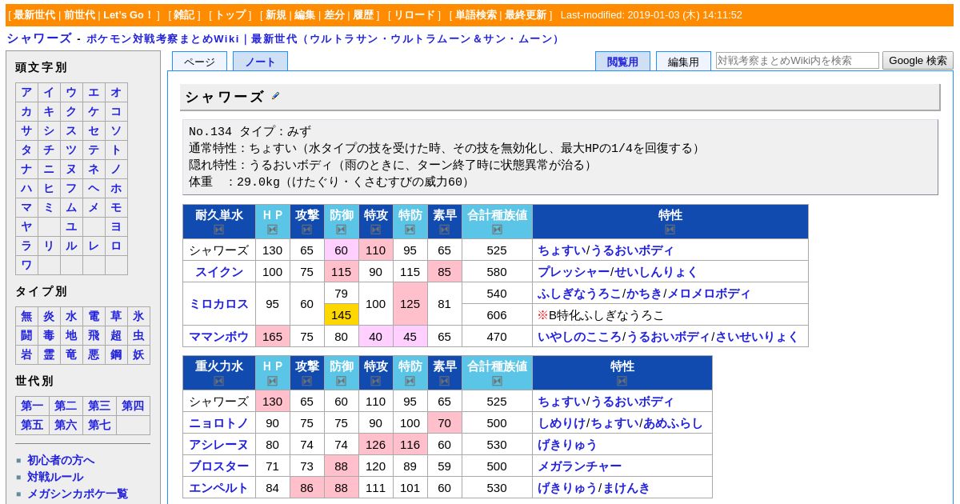This screenshot has width=960, height=504.
Task: Open Let's Go! in the top bar
Action: [x=127, y=15]
